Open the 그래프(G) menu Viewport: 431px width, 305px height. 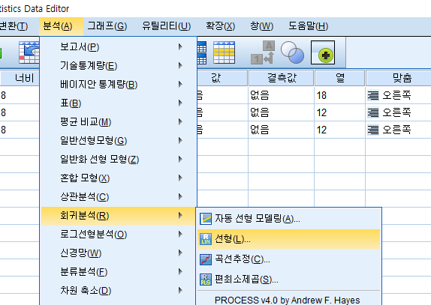(107, 26)
